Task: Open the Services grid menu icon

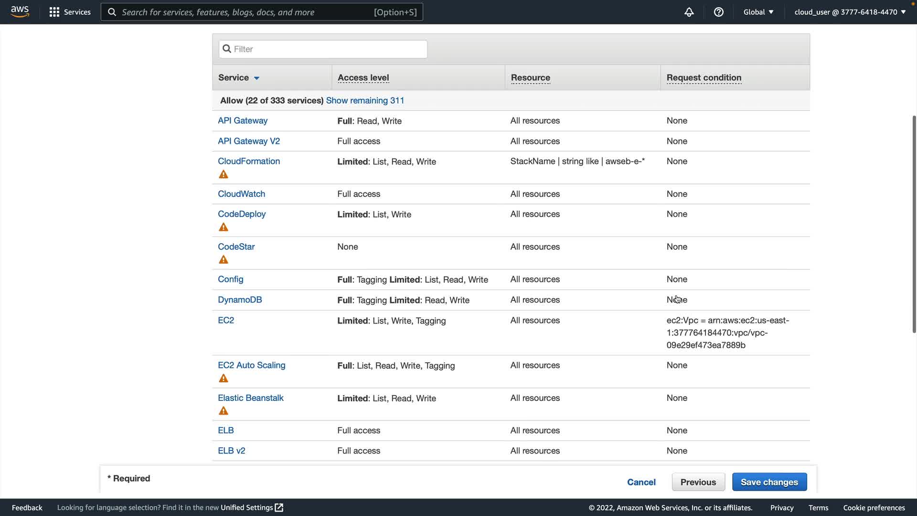Action: click(54, 12)
